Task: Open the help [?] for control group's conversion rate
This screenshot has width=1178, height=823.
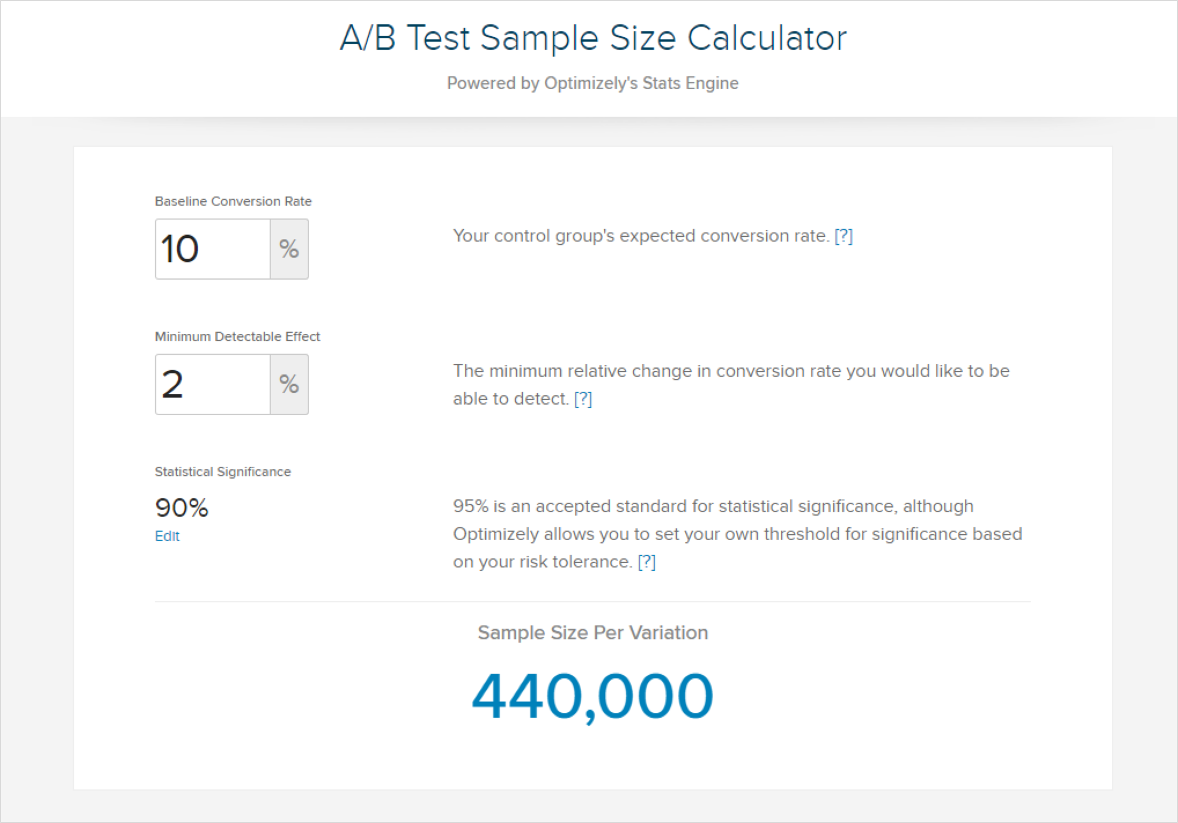Action: pyautogui.click(x=843, y=236)
